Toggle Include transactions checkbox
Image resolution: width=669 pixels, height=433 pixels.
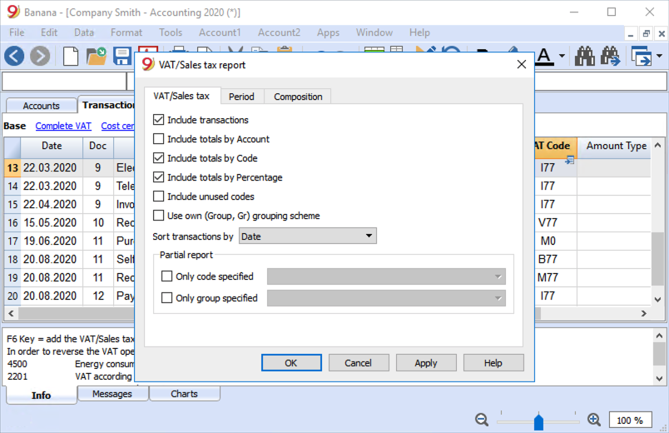[x=158, y=120]
